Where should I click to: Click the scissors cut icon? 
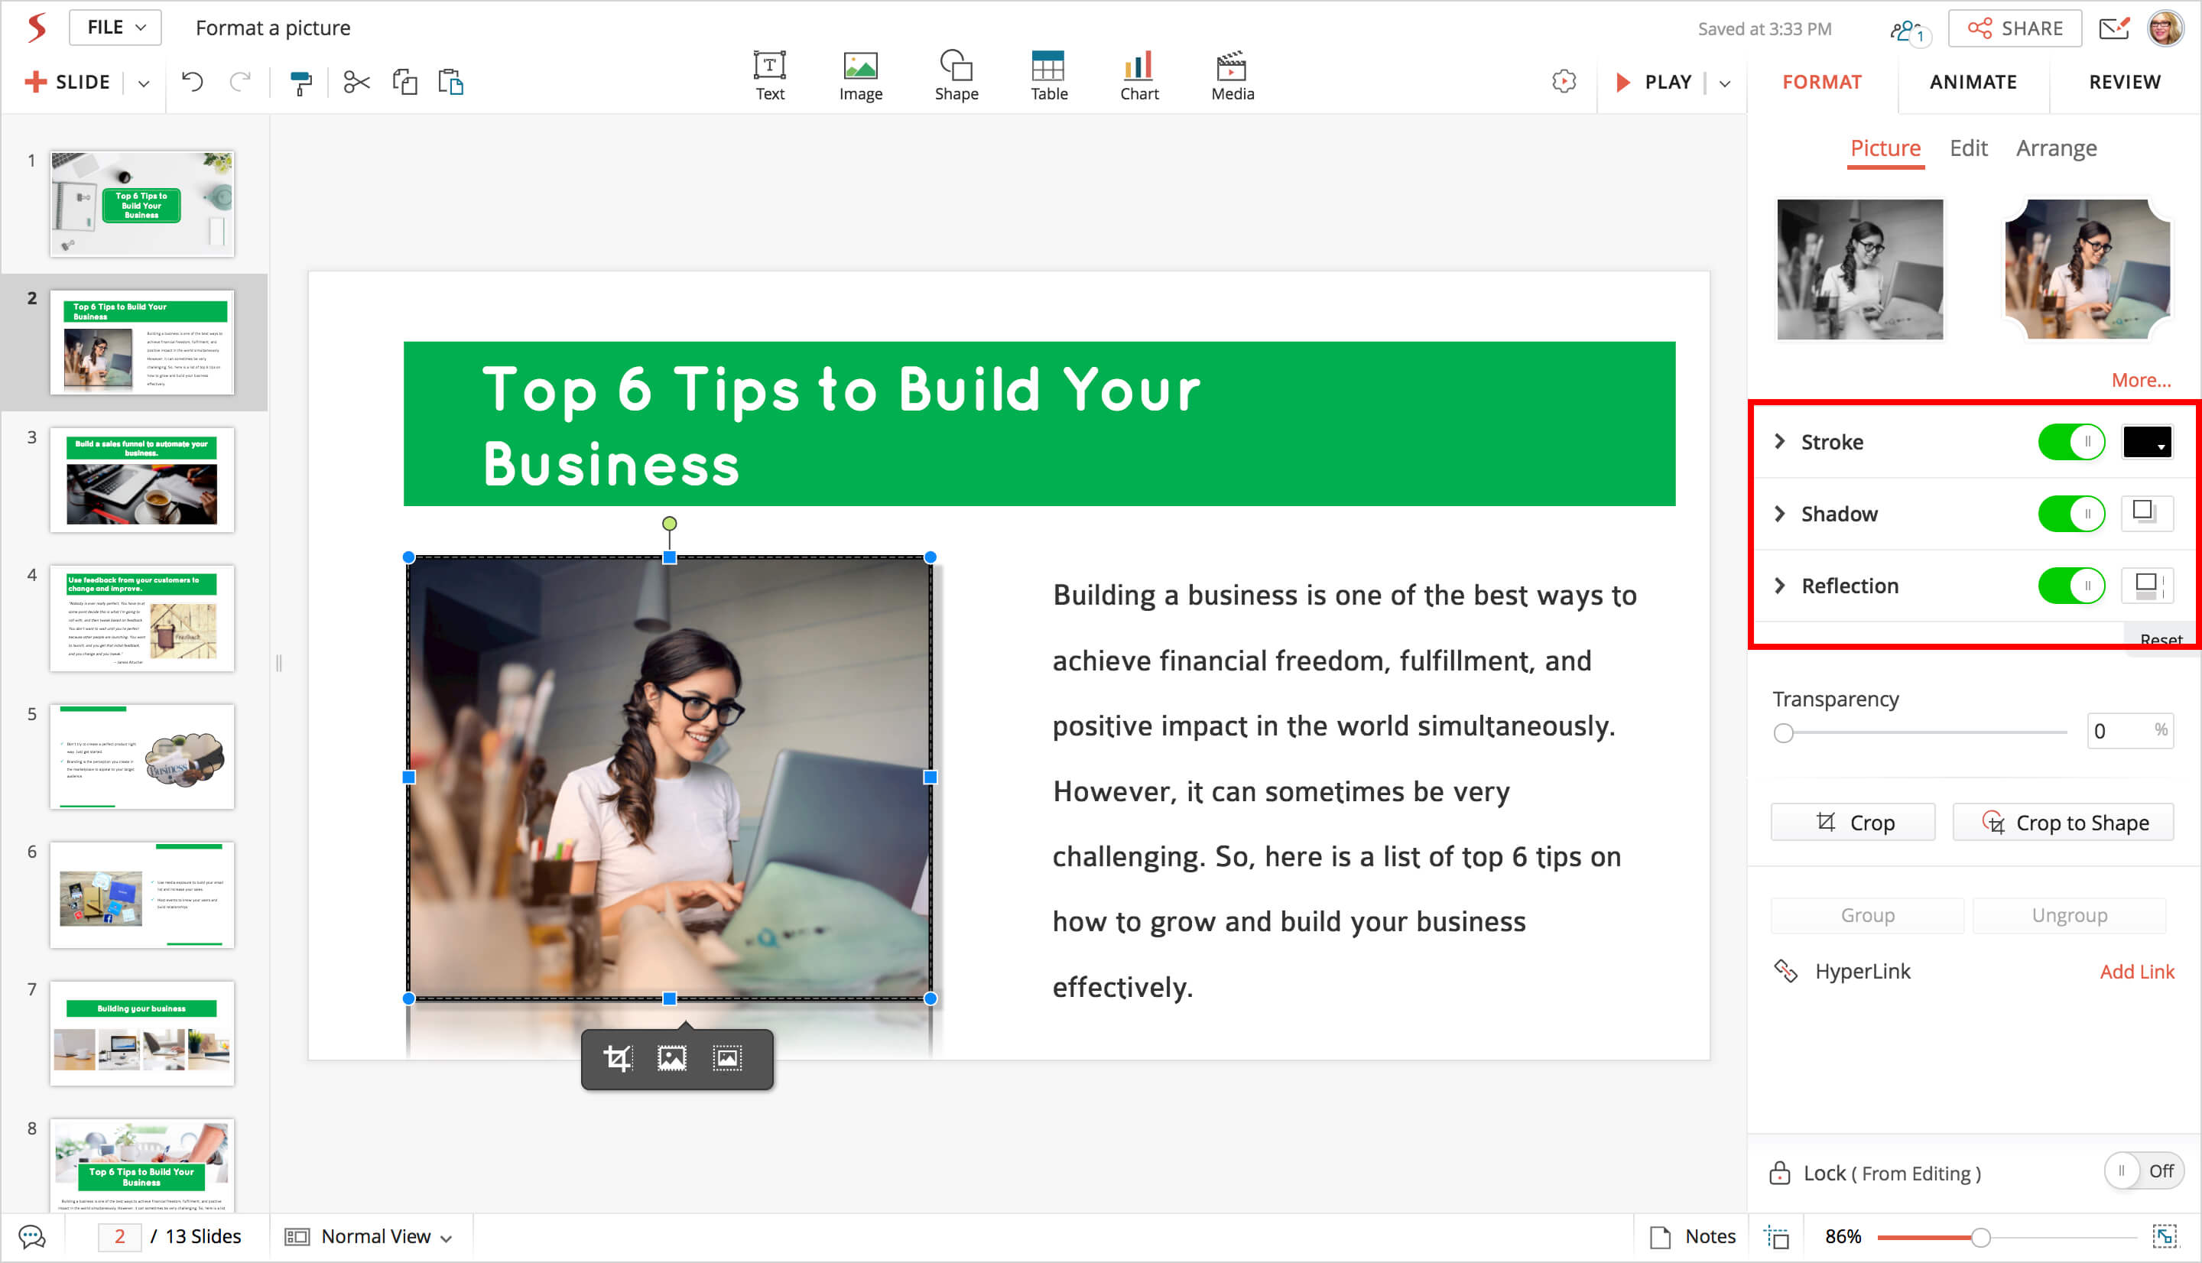point(356,83)
